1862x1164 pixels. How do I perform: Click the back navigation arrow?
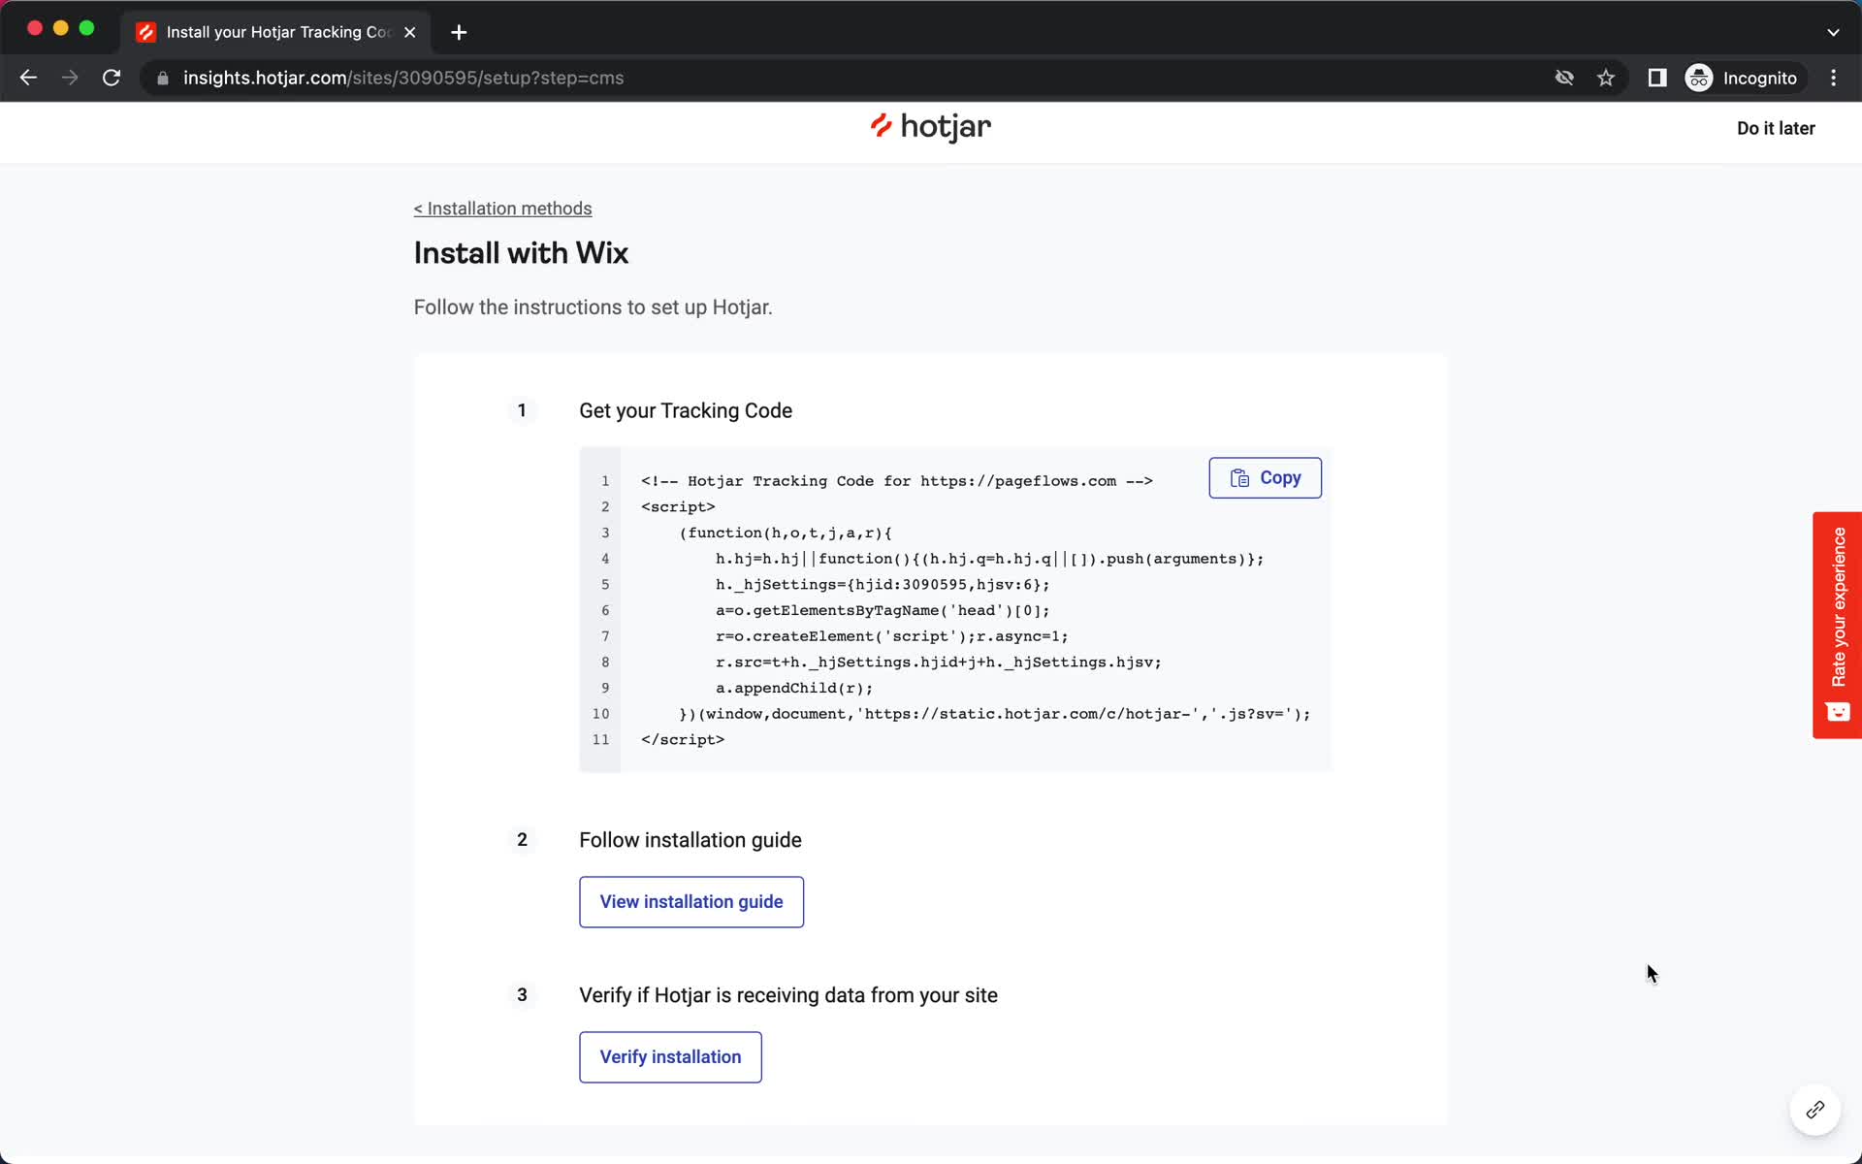(28, 78)
